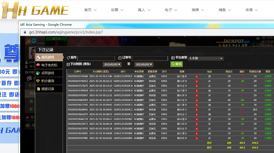
Task: Play video replay for round GD051252010CF
Action: click(x=197, y=76)
